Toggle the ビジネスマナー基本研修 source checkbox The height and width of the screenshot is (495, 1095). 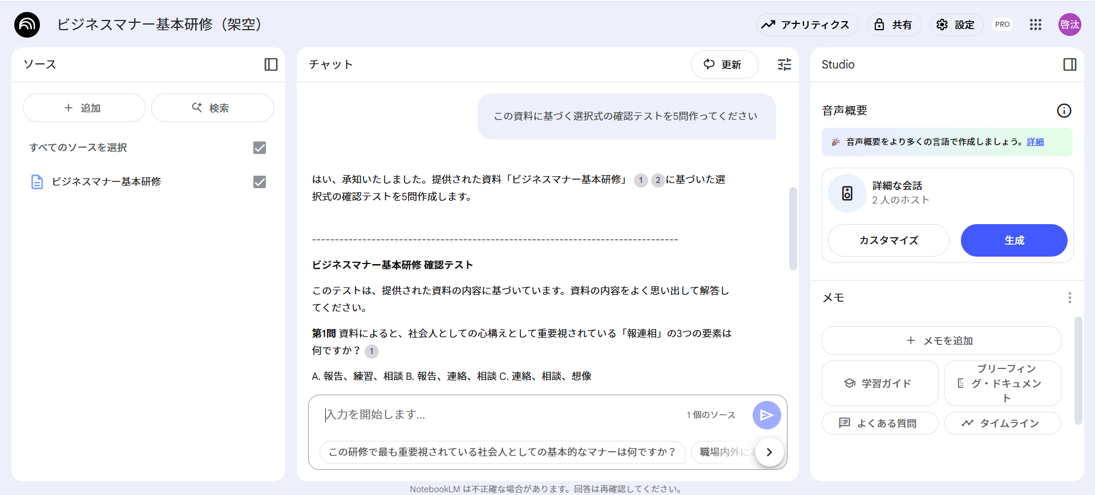pos(260,182)
